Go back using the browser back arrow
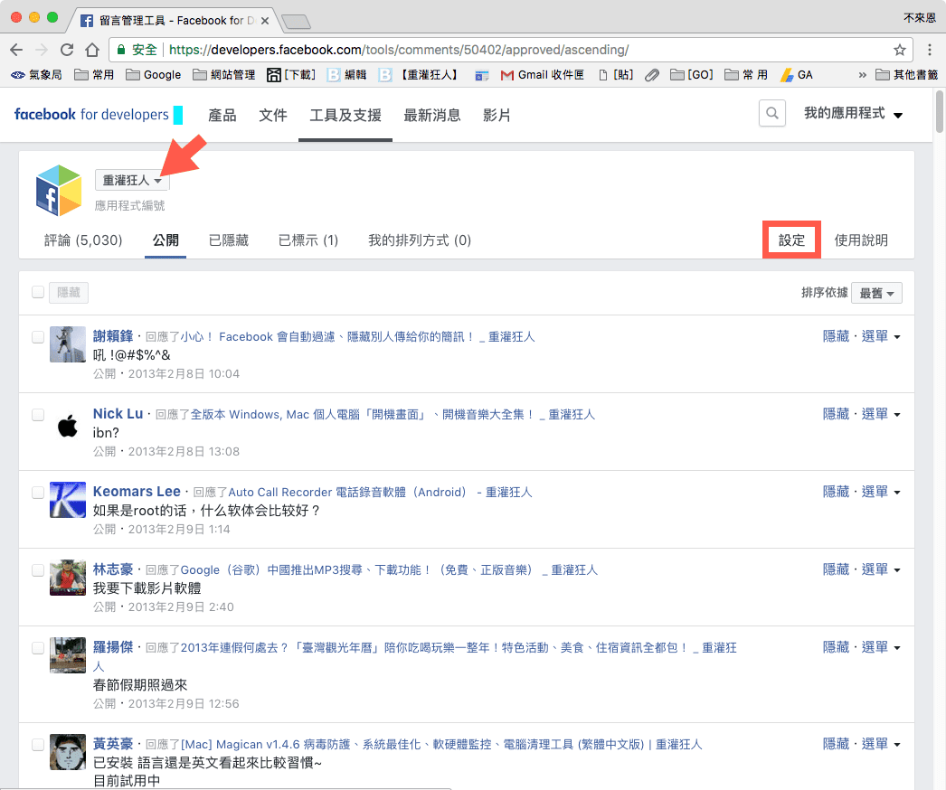Viewport: 946px width, 790px height. click(x=17, y=50)
